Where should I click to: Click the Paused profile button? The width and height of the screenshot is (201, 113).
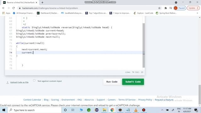180,8
